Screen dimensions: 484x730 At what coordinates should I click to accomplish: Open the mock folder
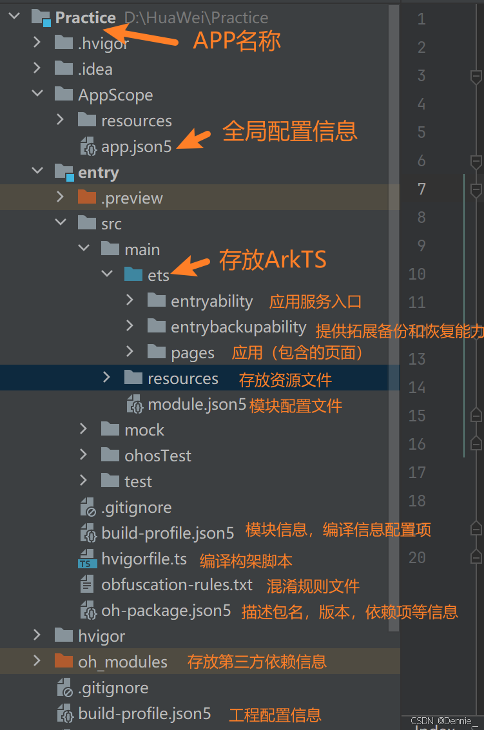[x=144, y=429]
